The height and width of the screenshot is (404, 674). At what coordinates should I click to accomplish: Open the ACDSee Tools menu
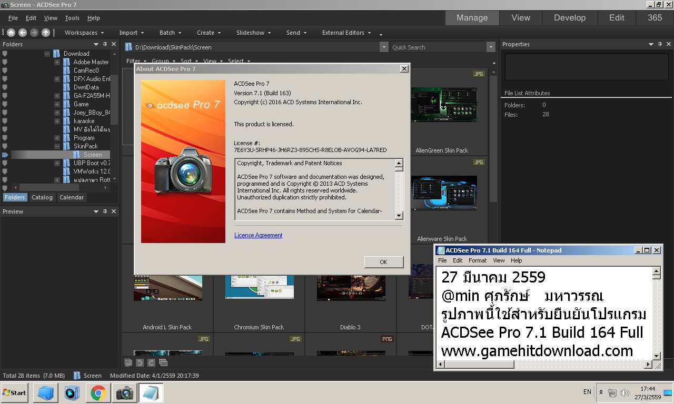pos(72,18)
